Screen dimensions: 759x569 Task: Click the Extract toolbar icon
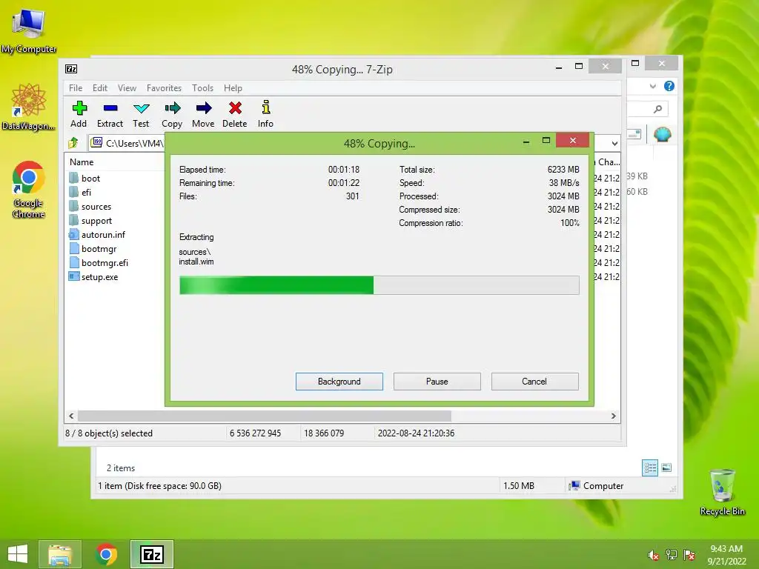tap(110, 113)
